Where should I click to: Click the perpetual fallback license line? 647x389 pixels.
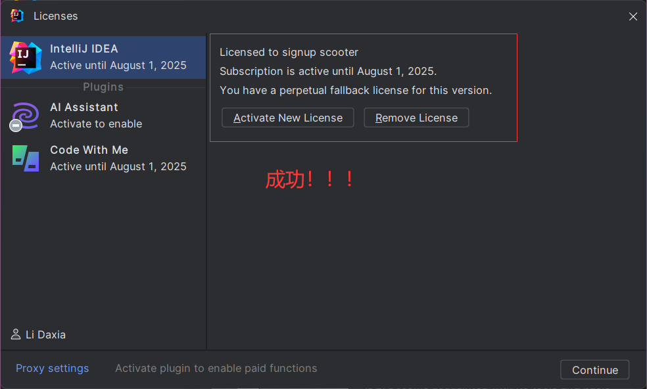(356, 90)
